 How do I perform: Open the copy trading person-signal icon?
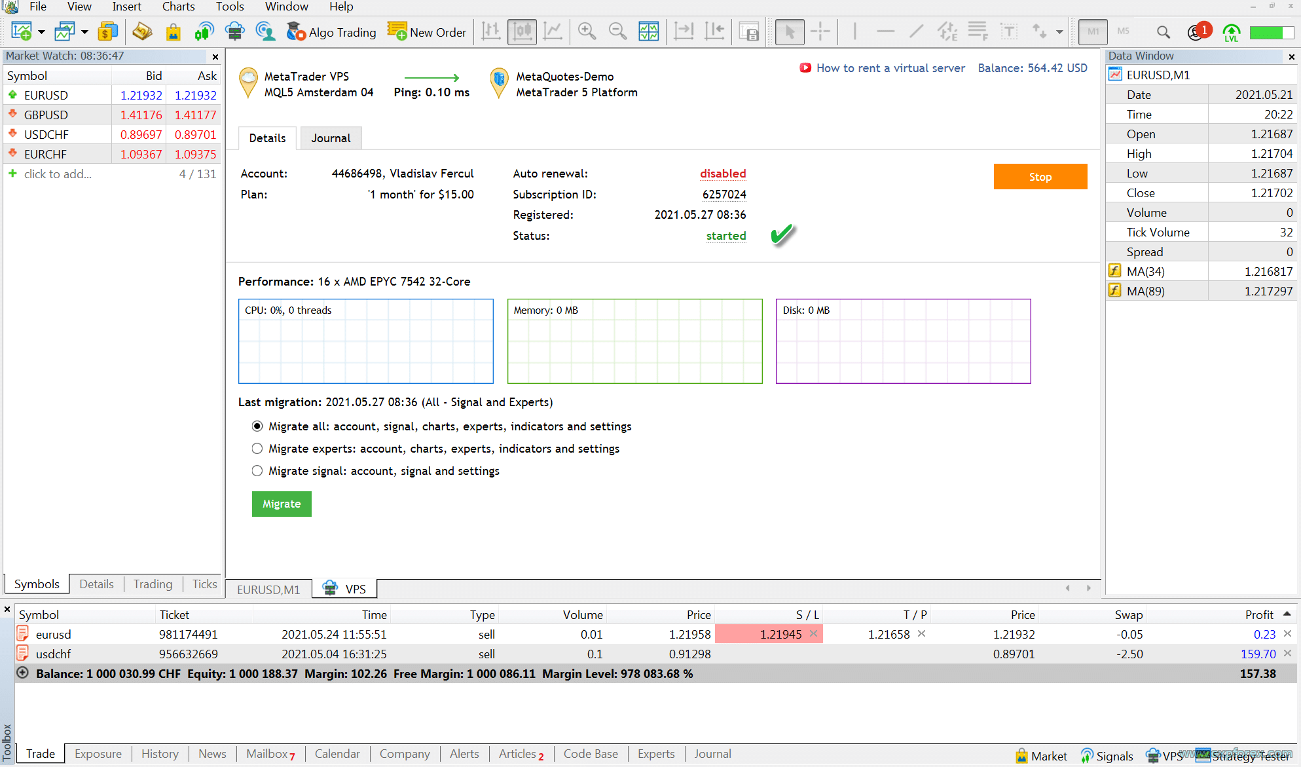pyautogui.click(x=265, y=31)
